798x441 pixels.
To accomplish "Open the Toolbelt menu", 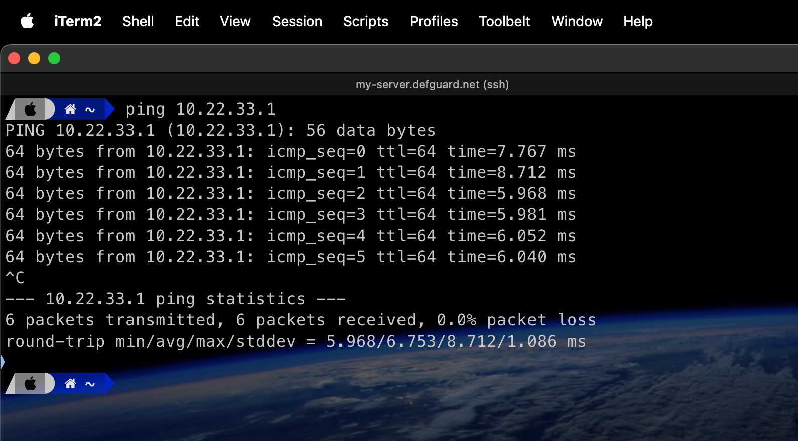I will (504, 21).
